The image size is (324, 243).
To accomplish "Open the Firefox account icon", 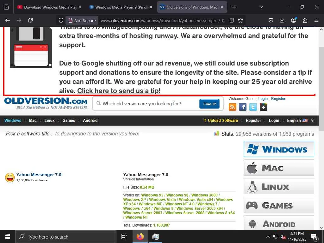I will point(294,20).
